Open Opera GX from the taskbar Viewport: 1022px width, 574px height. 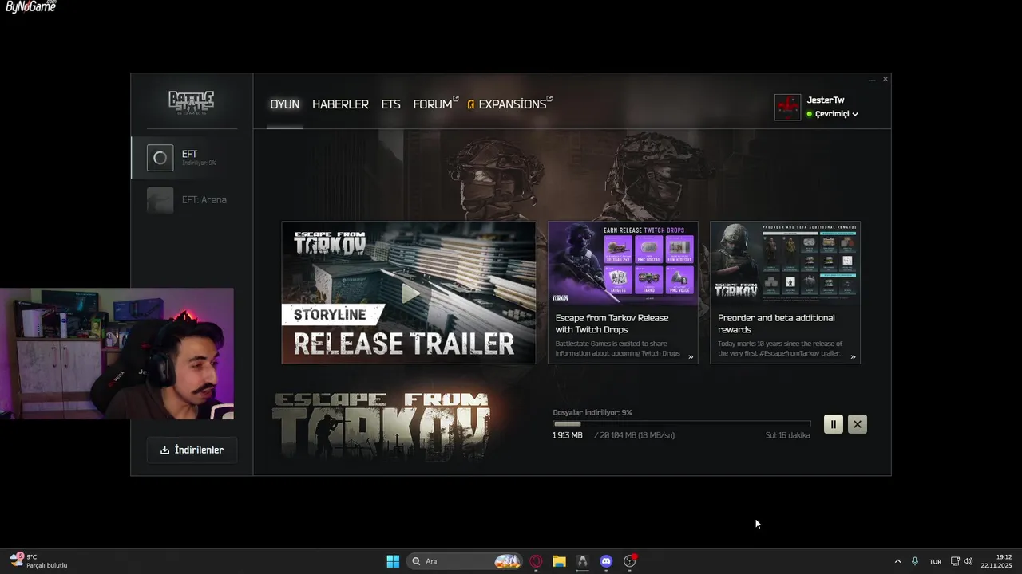pos(536,561)
